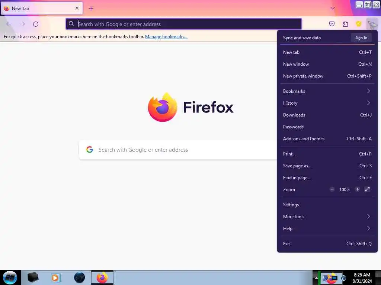
Task: Click the magnifier icon in address bar
Action: pos(71,24)
